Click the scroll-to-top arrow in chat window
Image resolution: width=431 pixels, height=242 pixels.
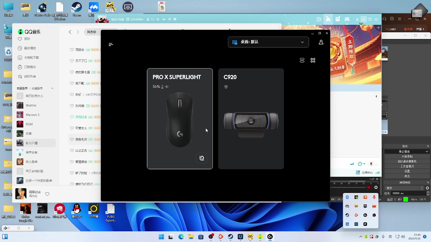click(376, 96)
